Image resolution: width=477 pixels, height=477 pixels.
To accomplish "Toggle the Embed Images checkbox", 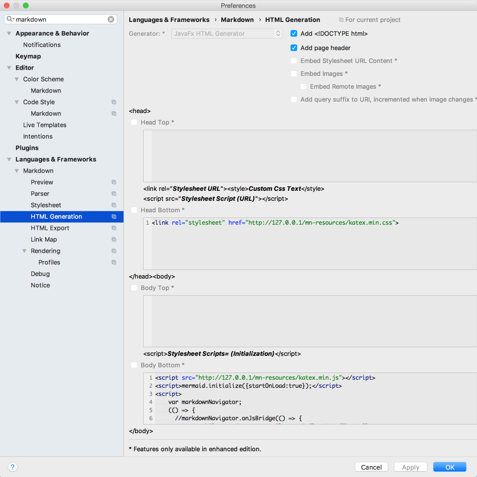I will click(x=293, y=73).
